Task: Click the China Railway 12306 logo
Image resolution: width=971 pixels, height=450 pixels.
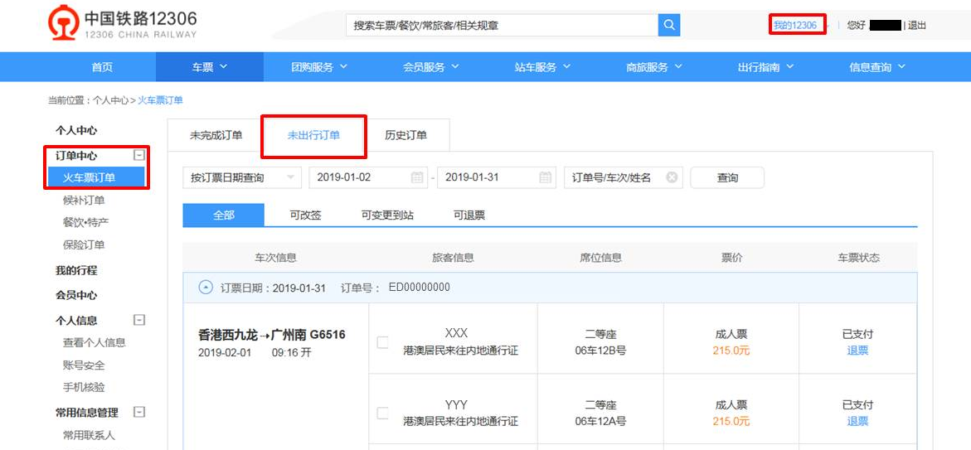Action: pos(123,25)
